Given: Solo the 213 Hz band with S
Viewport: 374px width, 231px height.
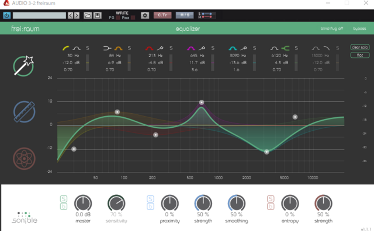Looking at the screenshot, I should click(171, 48).
